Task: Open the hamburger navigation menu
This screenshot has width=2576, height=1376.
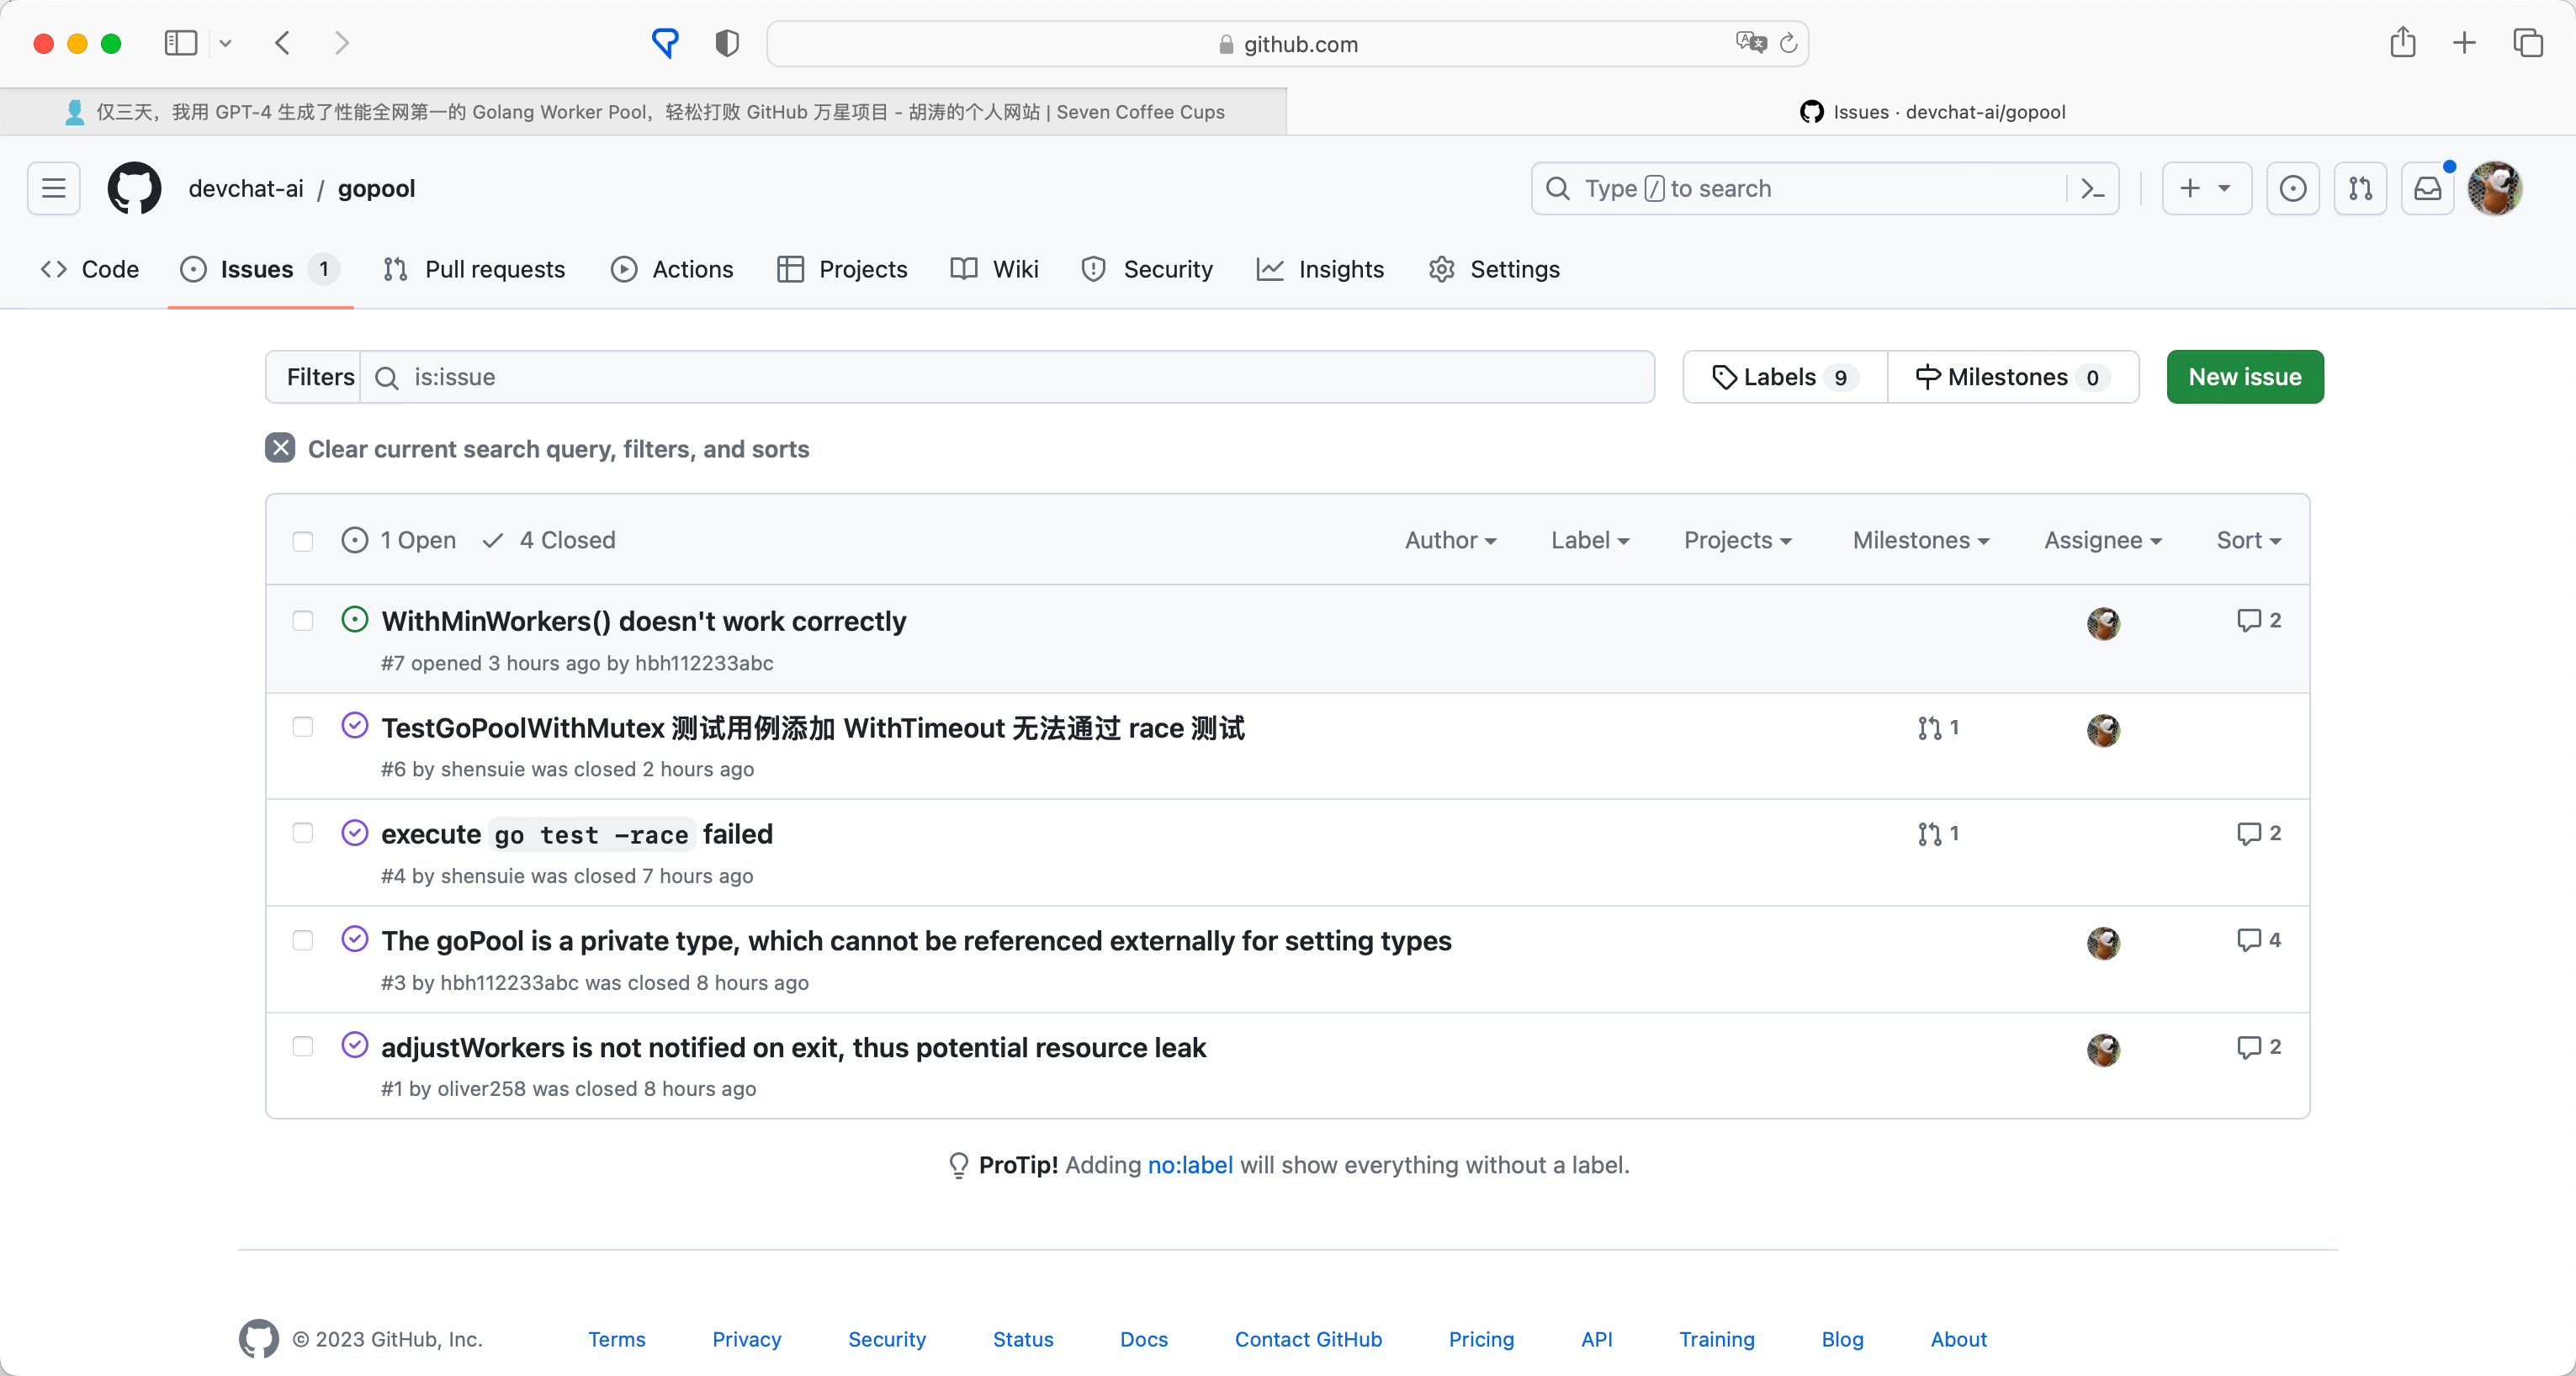Action: [54, 188]
